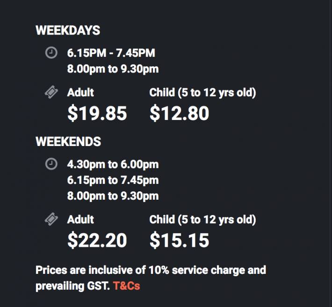Screen dimensions: 332x307
Task: Select the weekday 6.15PM - 7.45PM time slot
Action: 111,53
